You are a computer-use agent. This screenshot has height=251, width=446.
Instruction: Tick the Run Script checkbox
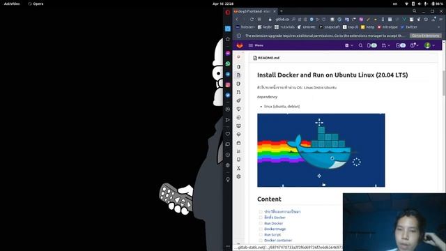261,235
